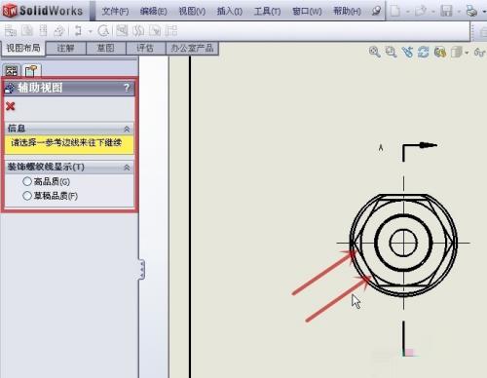Open the display style dropdown arrow
This screenshot has height=378, width=487.
(x=467, y=53)
